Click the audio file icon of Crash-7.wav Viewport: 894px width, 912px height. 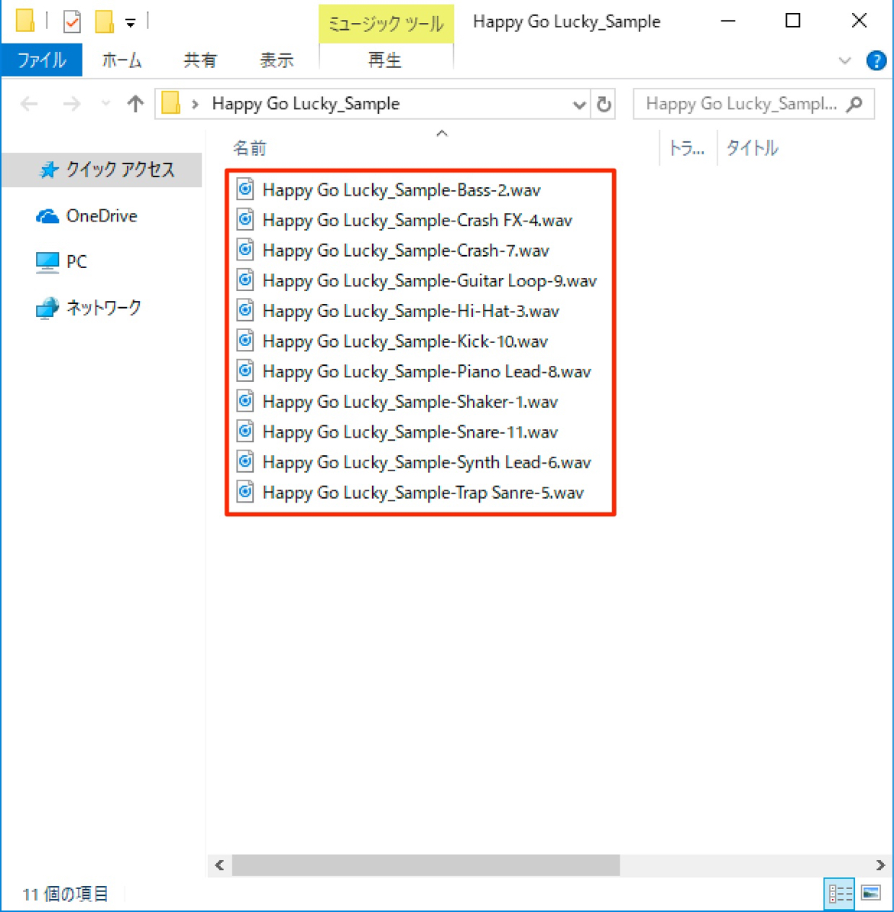[x=245, y=250]
